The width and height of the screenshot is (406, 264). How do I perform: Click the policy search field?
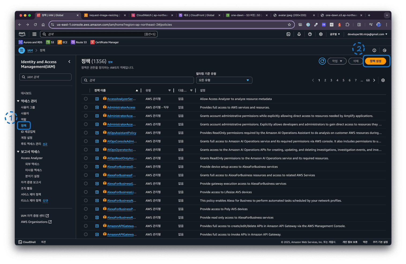pyautogui.click(x=137, y=80)
